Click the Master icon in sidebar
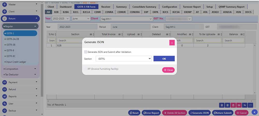 [4, 5]
